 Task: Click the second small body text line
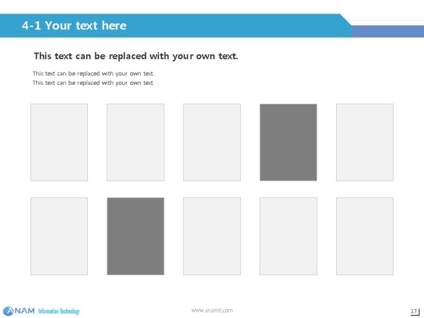[x=94, y=83]
